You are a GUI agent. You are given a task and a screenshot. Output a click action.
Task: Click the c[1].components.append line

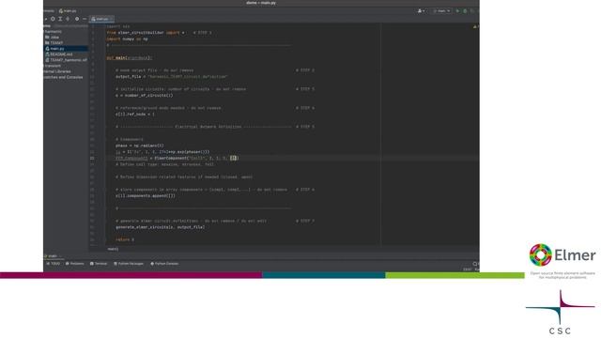pos(146,196)
